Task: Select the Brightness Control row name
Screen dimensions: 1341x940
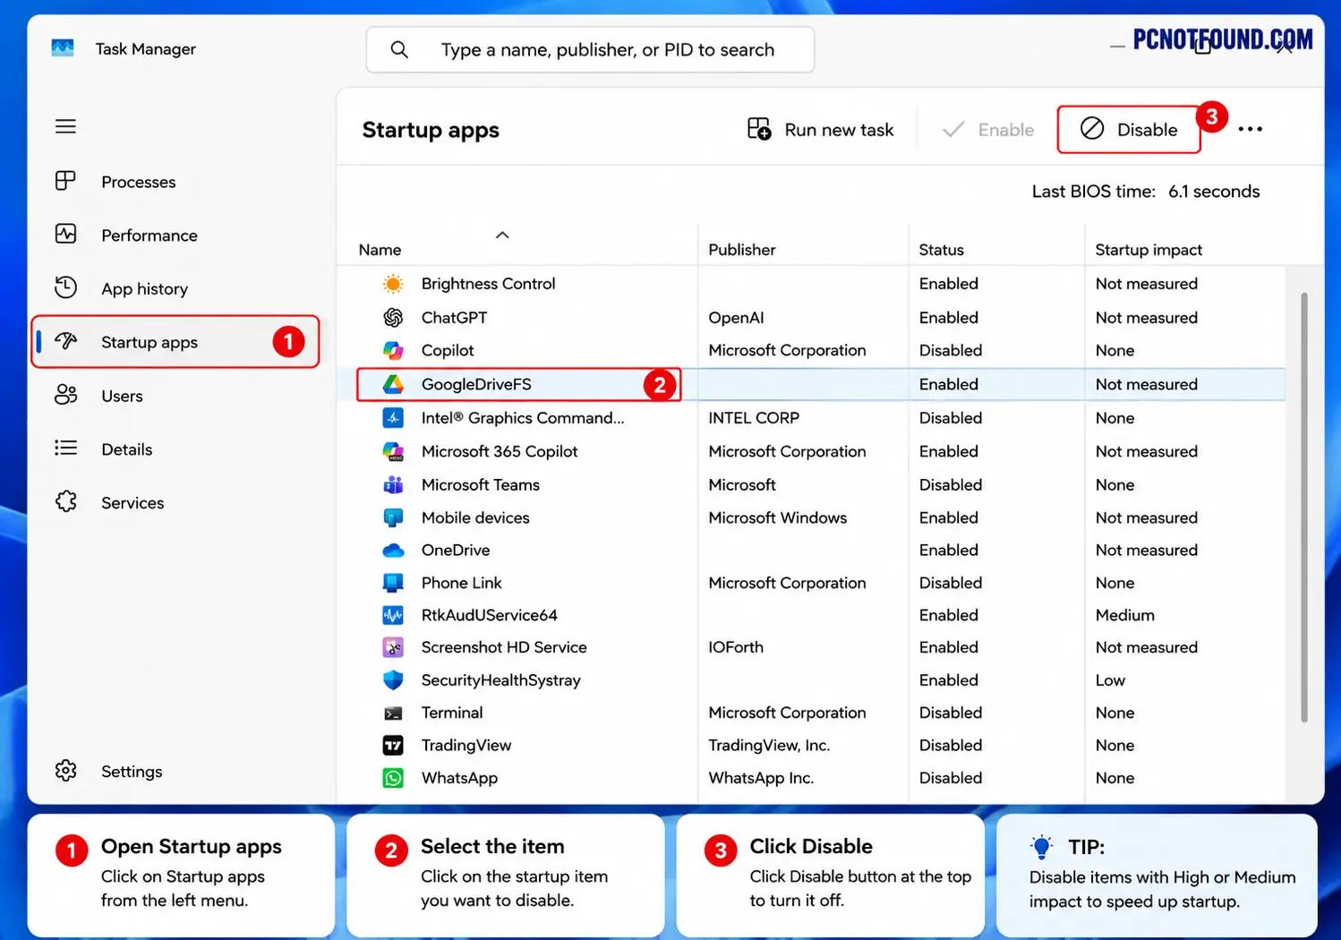Action: click(488, 284)
